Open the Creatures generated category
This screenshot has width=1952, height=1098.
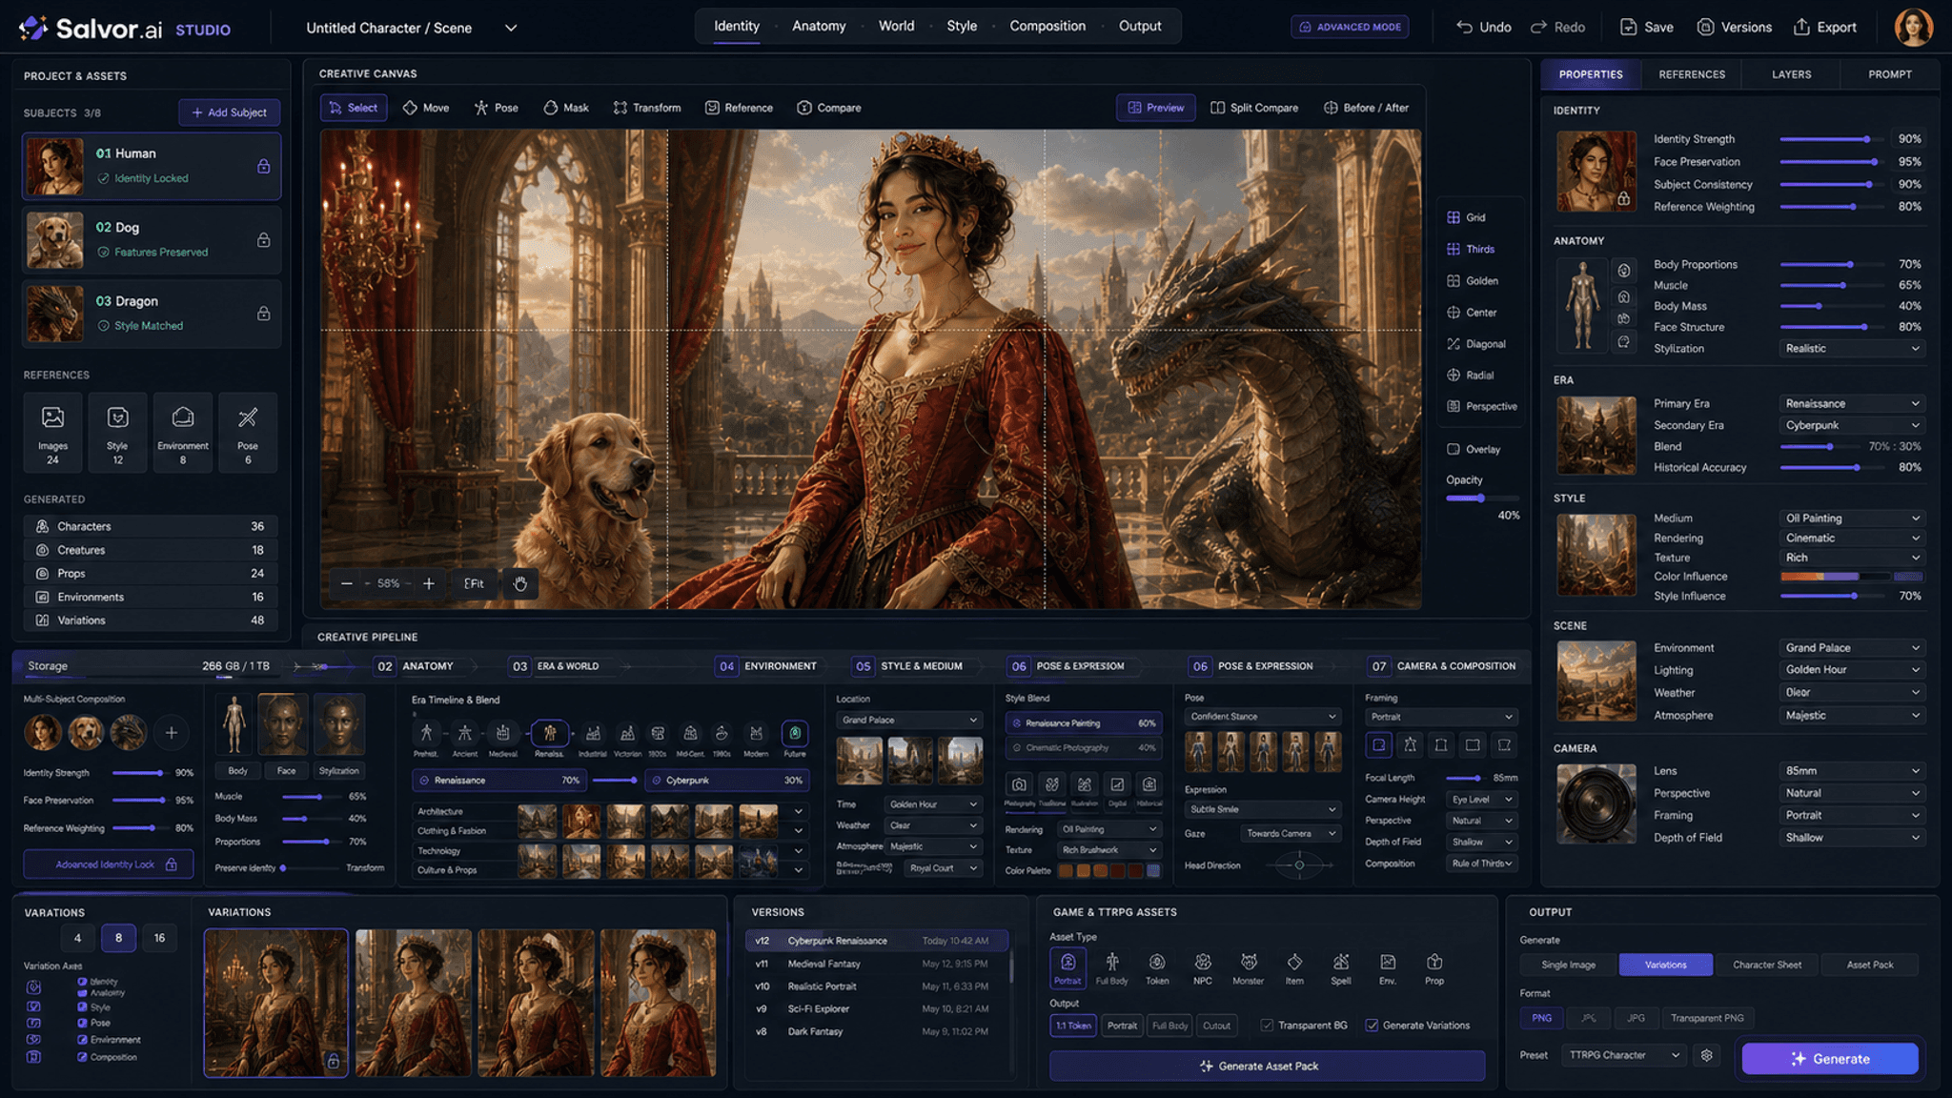click(152, 550)
